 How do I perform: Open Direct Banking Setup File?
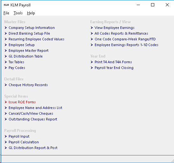(x=29, y=33)
